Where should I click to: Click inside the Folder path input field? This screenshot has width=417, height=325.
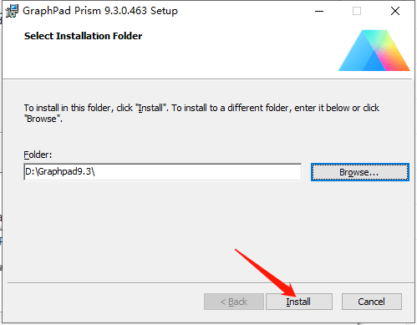click(163, 172)
